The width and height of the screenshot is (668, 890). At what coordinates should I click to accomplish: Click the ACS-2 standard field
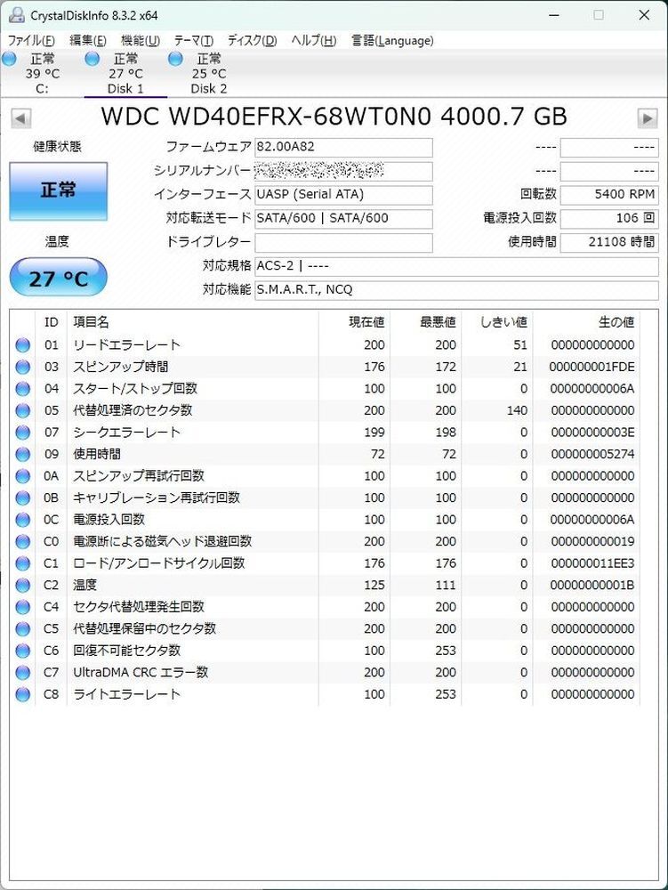pyautogui.click(x=456, y=266)
